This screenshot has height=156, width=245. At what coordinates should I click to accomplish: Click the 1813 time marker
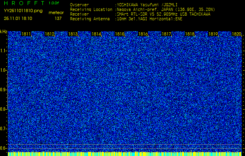[73, 34]
